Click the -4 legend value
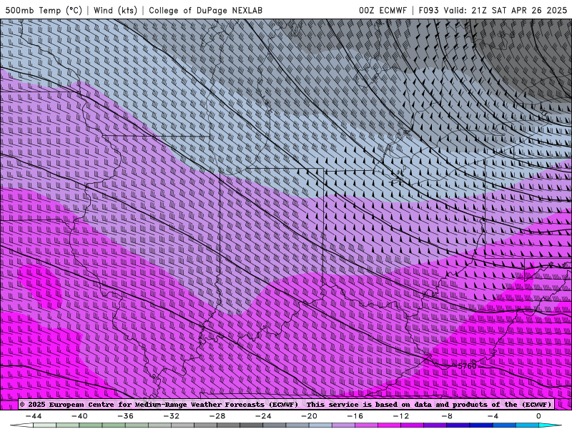The image size is (572, 429). click(493, 416)
